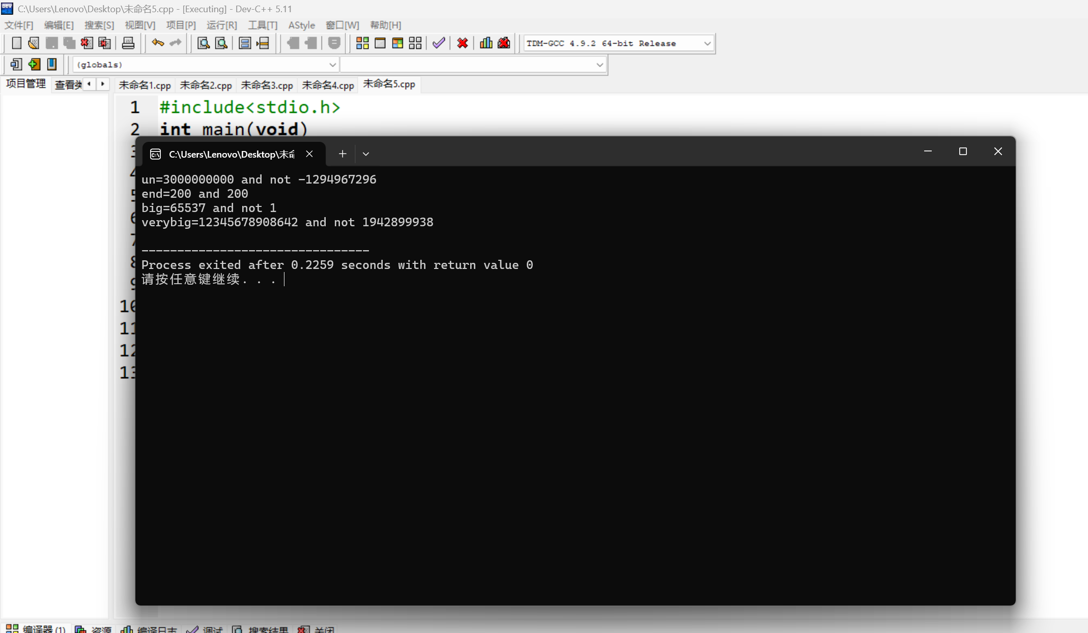Image resolution: width=1088 pixels, height=633 pixels.
Task: Click the New file toolbar icon
Action: click(16, 43)
